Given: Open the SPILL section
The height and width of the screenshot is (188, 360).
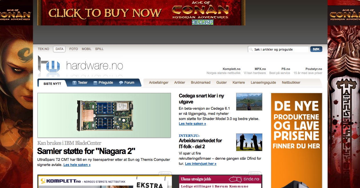Looking at the screenshot, I should point(99,49).
